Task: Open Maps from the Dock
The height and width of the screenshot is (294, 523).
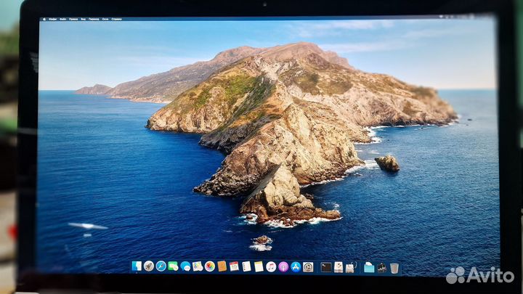Action: tap(198, 266)
